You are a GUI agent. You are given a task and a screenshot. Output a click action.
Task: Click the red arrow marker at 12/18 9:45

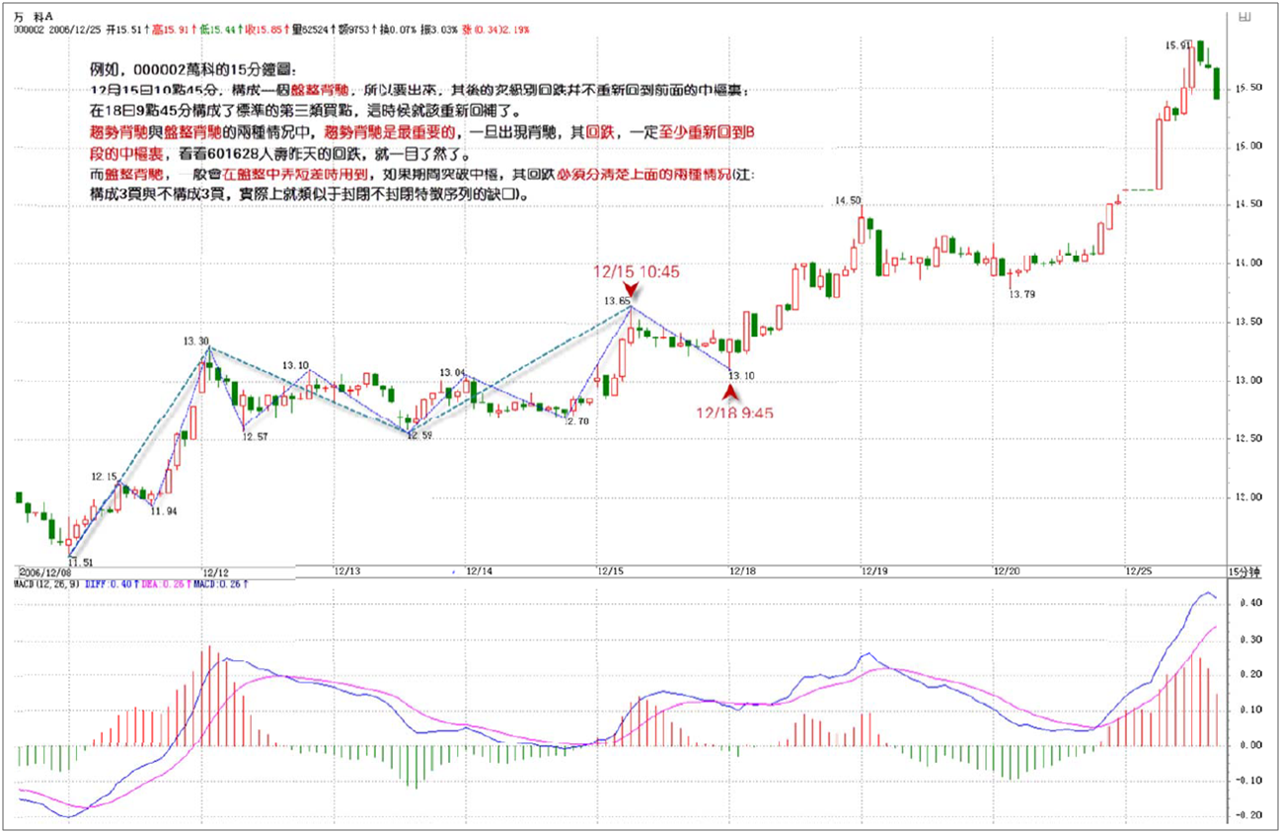pos(730,392)
